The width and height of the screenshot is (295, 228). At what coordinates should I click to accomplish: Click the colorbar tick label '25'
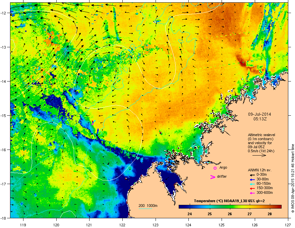coord(210,214)
